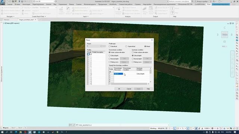
Task: Click OK in the Flows dialog
Action: [x=119, y=89]
